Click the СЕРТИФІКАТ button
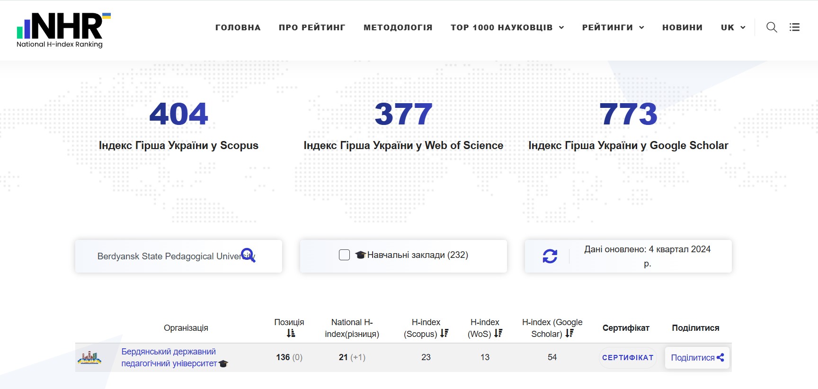Viewport: 818px width, 389px height. point(628,358)
